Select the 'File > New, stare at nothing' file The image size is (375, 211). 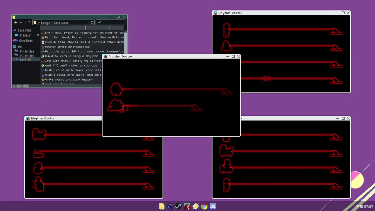82,33
